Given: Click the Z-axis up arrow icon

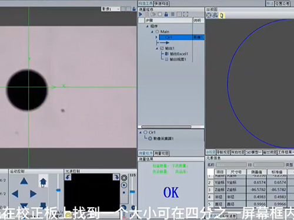Looking at the screenshot, I should 43,181.
